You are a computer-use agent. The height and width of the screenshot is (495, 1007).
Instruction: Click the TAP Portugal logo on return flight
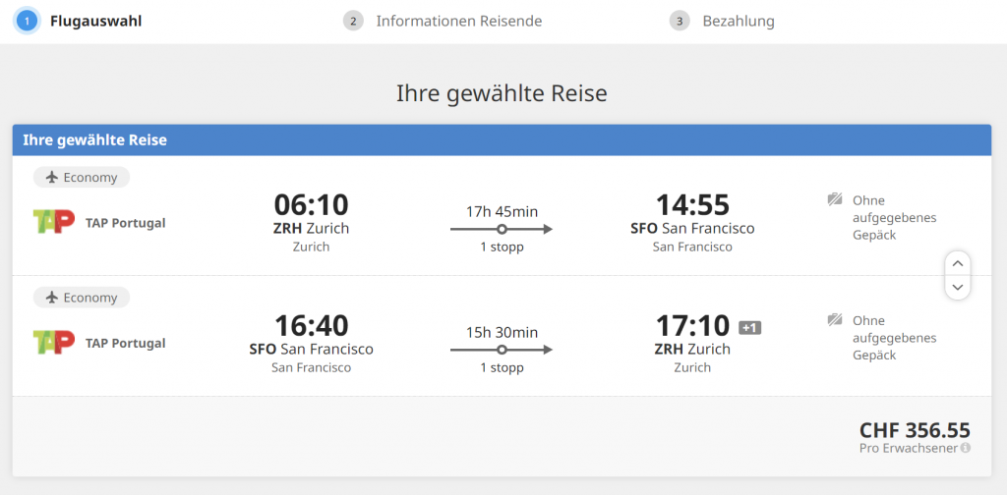[53, 343]
